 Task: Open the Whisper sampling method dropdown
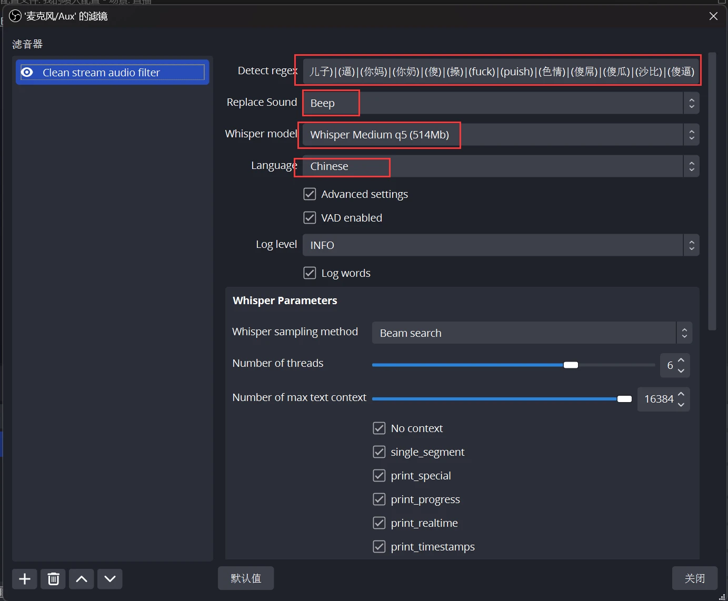(x=532, y=333)
